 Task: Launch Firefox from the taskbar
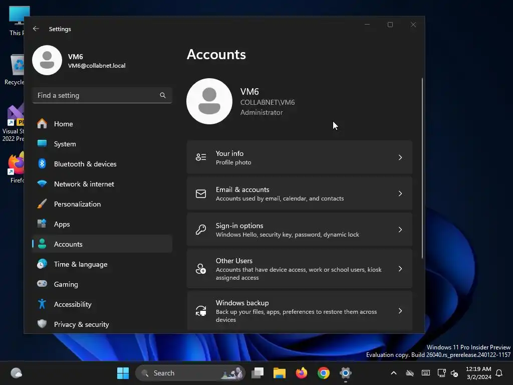click(x=301, y=373)
